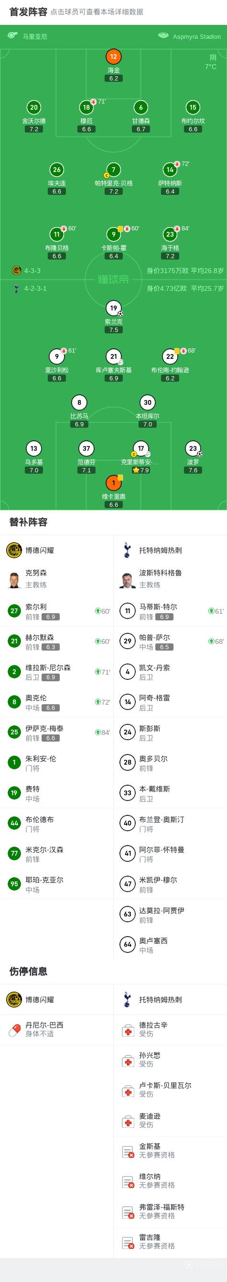Select Vicario's orange number 1 icon

[x=114, y=483]
